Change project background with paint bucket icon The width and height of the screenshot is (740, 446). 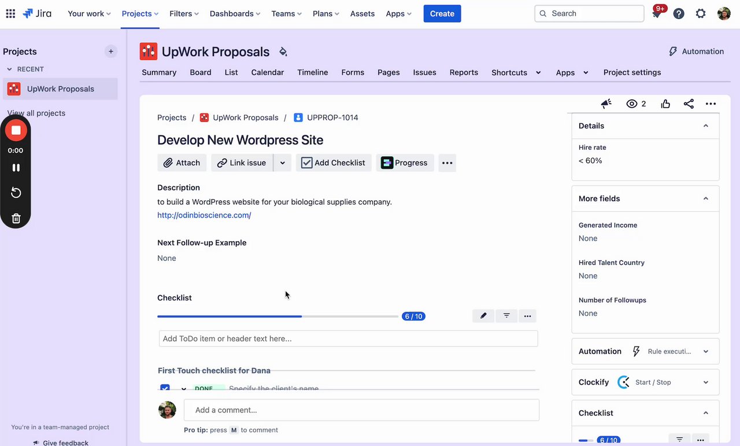pyautogui.click(x=283, y=52)
